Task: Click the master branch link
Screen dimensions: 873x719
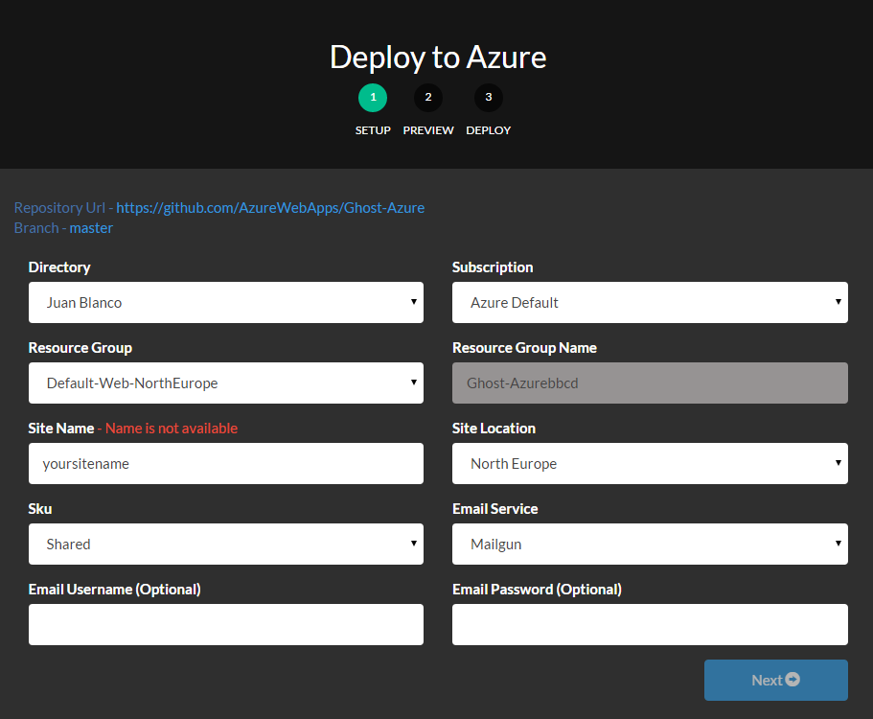Action: tap(91, 228)
